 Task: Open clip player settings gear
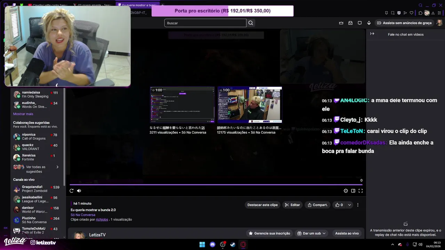(x=346, y=191)
